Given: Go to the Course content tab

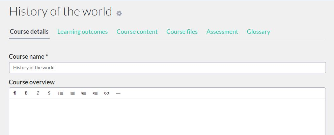Looking at the screenshot, I should click(137, 32).
